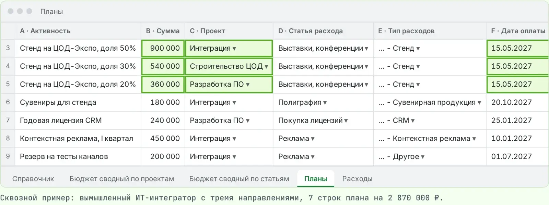
Task: Switch to Расходы sheet tab
Action: pos(357,179)
